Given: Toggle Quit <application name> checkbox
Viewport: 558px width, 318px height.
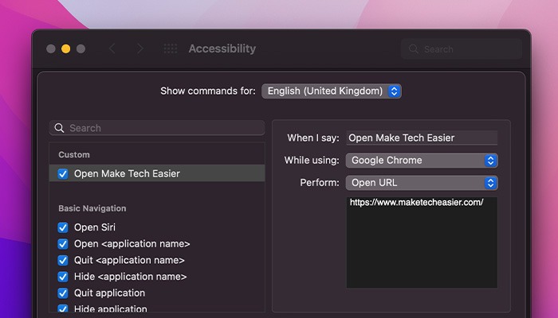Looking at the screenshot, I should point(63,260).
